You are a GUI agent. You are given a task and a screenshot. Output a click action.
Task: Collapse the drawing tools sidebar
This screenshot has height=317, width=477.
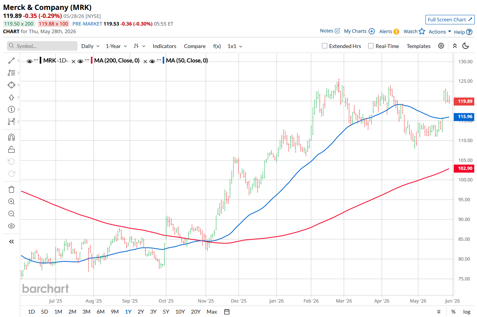click(x=11, y=241)
